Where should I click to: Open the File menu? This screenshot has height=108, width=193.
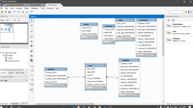1,8
